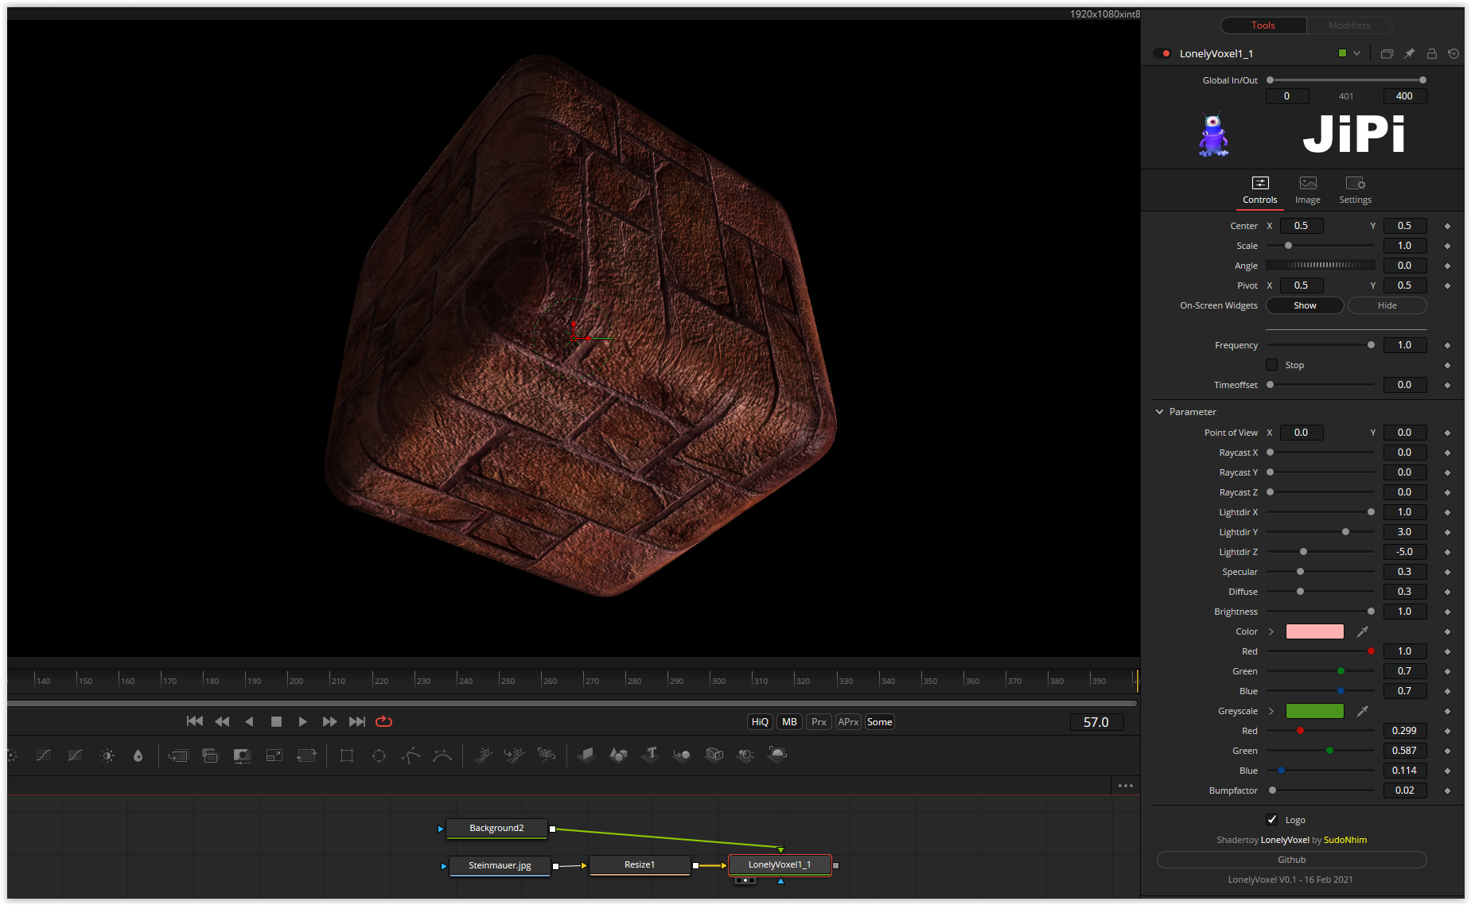Image resolution: width=1471 pixels, height=905 pixels.
Task: Show the on-screen widgets
Action: [1305, 305]
